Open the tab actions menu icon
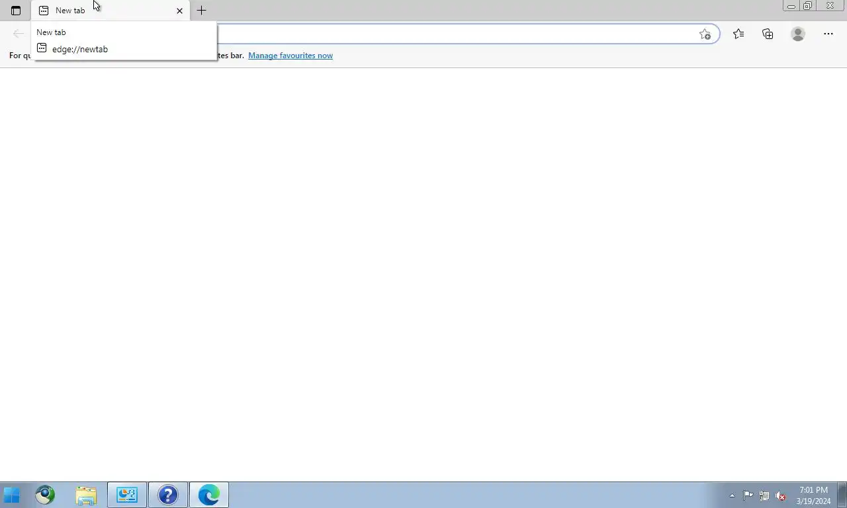The width and height of the screenshot is (847, 508). (16, 11)
